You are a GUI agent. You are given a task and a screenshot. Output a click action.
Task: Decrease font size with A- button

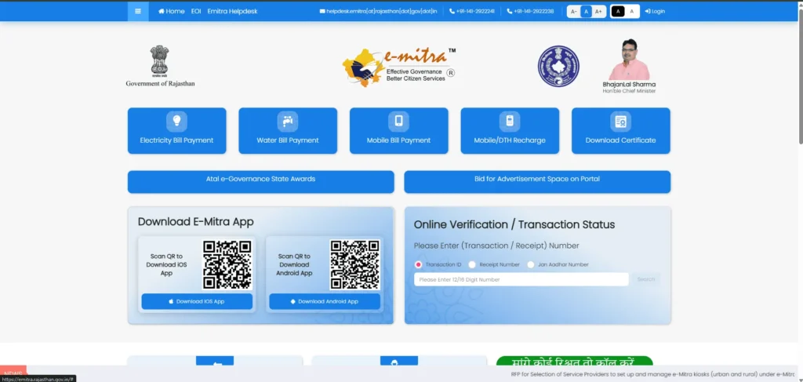pos(573,11)
